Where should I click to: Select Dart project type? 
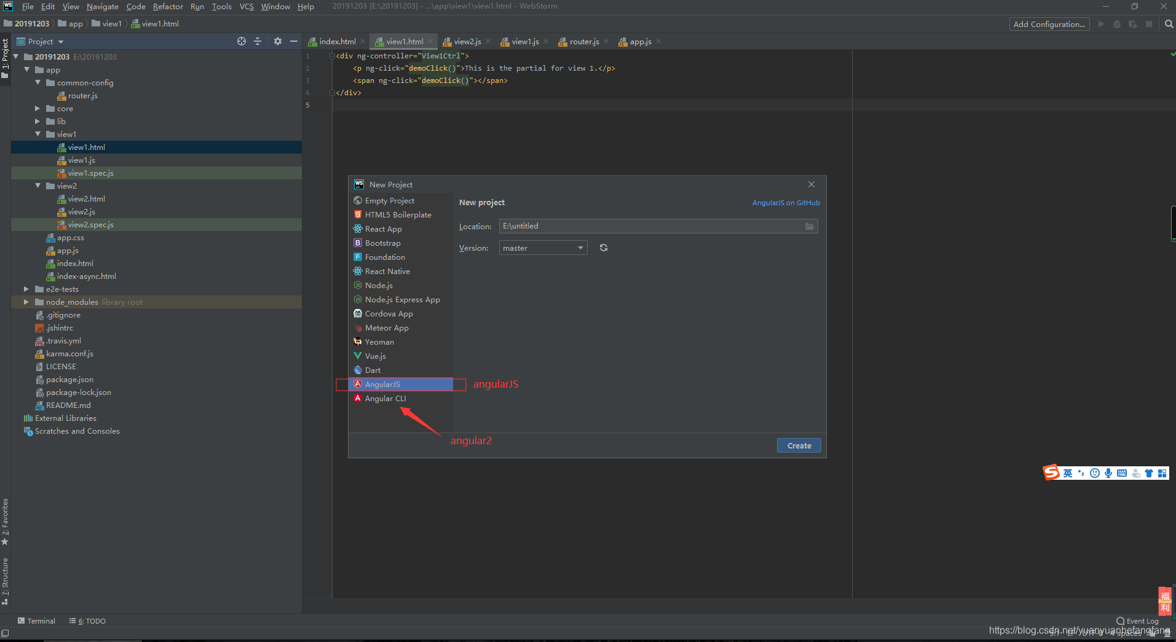coord(400,370)
